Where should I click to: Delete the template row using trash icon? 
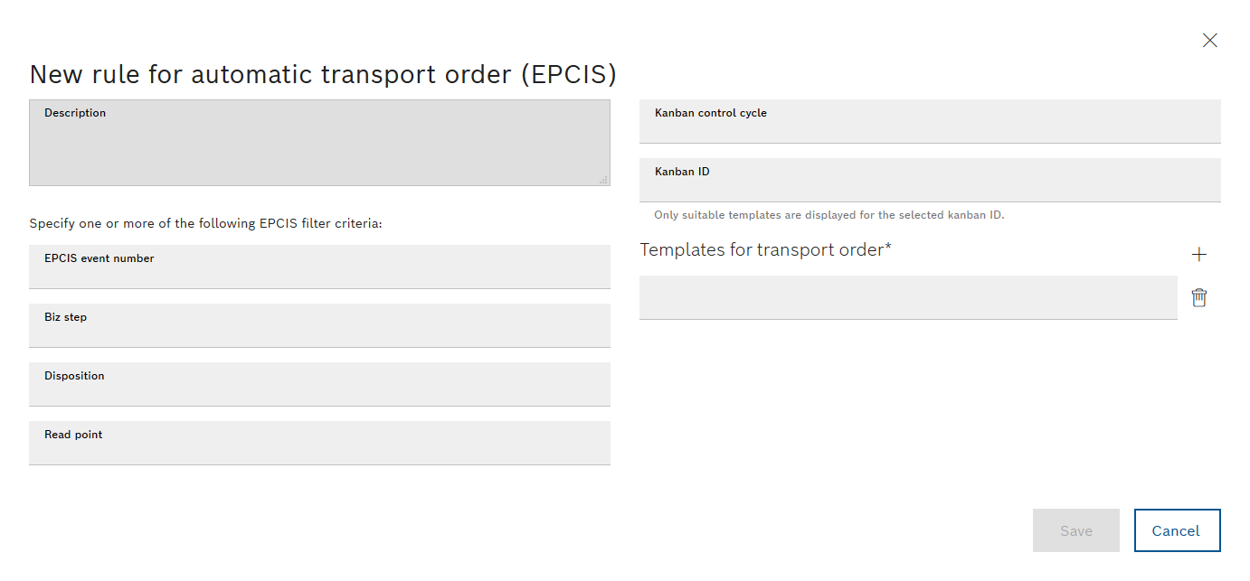coord(1199,297)
